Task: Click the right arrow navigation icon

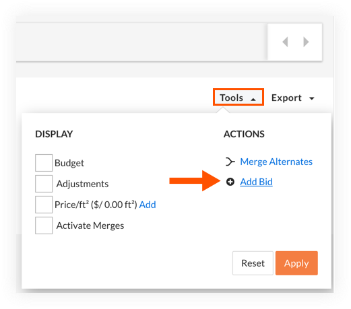Action: click(x=306, y=42)
